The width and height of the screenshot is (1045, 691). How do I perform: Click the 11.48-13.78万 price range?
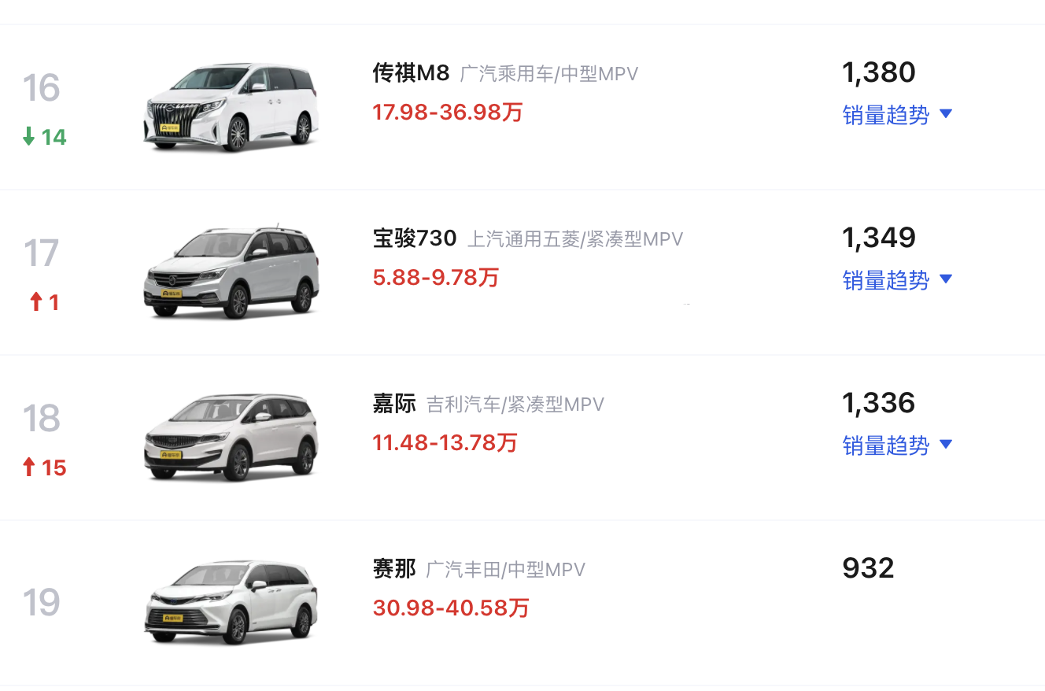pyautogui.click(x=445, y=443)
